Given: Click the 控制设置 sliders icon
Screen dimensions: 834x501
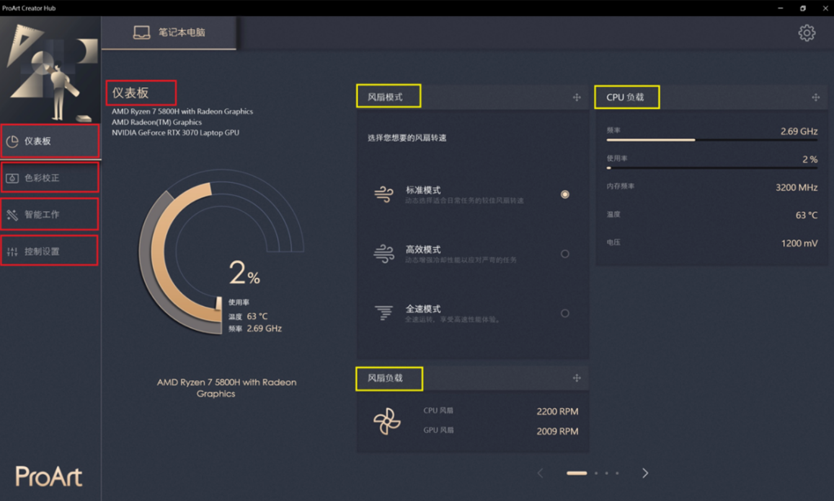Looking at the screenshot, I should pyautogui.click(x=12, y=251).
